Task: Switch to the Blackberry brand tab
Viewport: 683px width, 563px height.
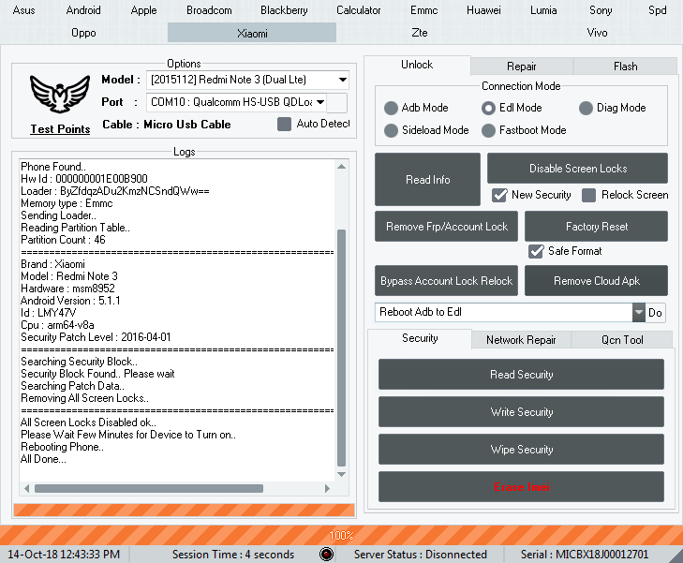Action: point(284,10)
